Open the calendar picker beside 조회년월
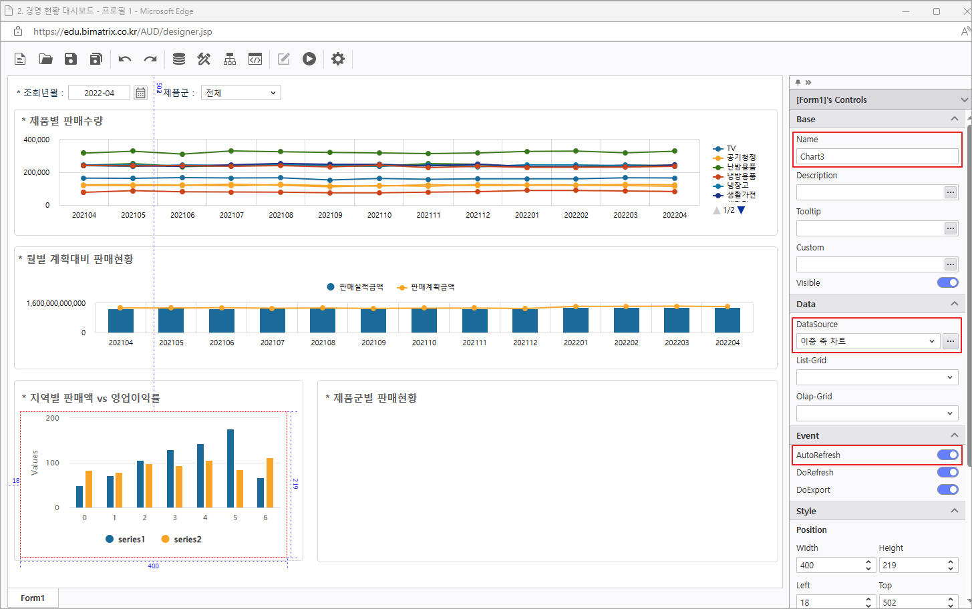972x609 pixels. 140,93
